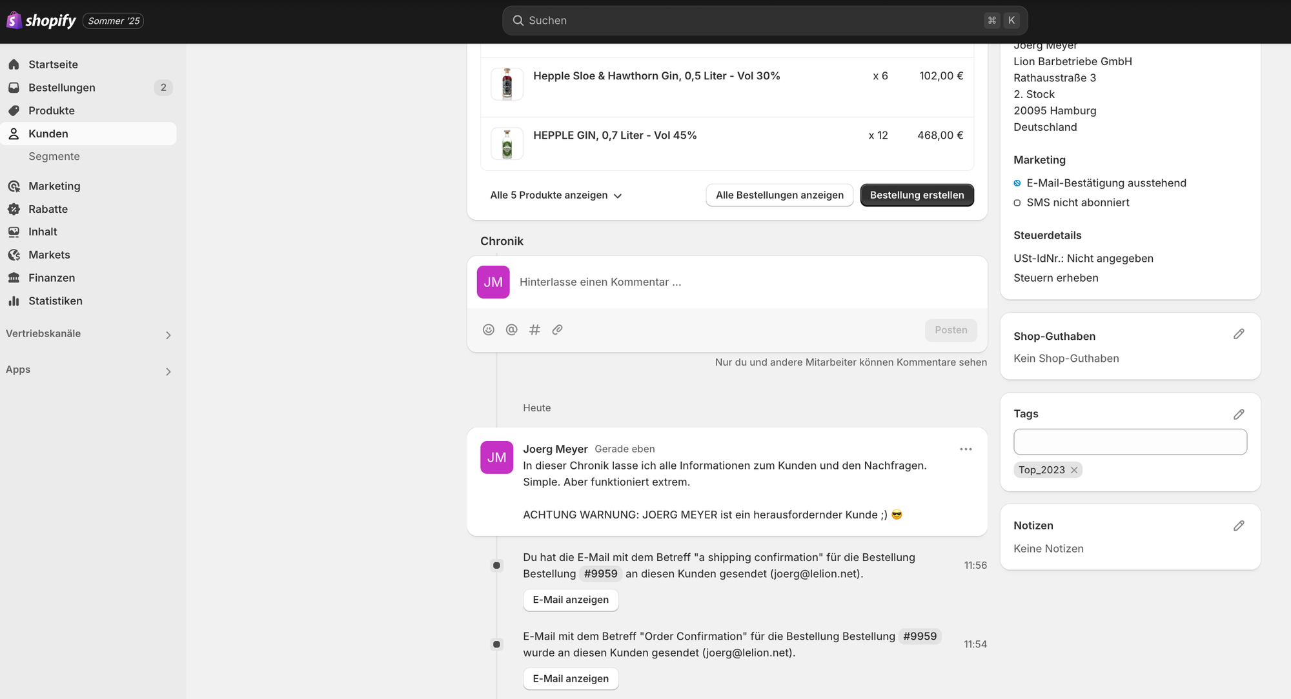Click the emoji icon in comment toolbar
This screenshot has height=699, width=1291.
(x=489, y=330)
